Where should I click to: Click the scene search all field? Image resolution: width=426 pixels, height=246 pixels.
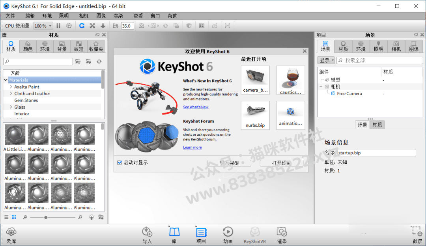(380, 60)
